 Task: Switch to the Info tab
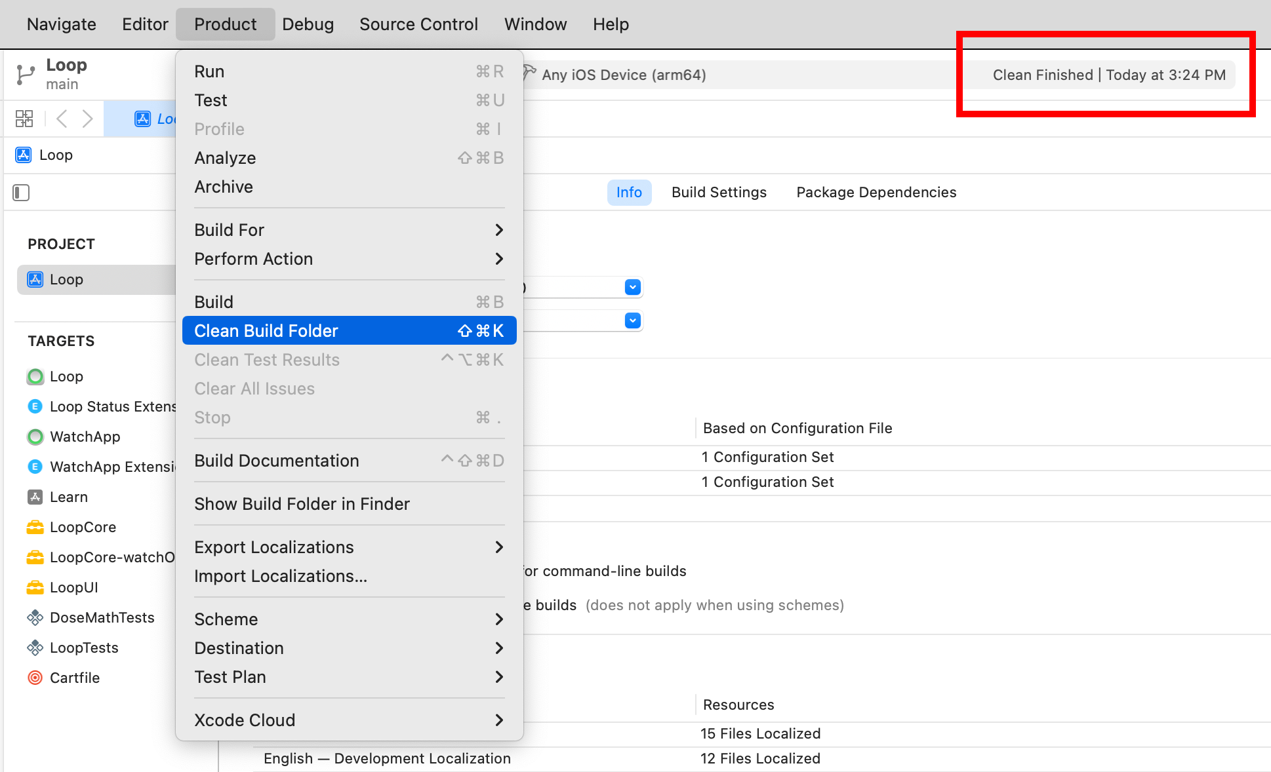click(629, 193)
